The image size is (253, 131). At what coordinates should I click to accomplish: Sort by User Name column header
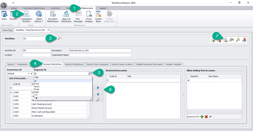(x=225, y=76)
